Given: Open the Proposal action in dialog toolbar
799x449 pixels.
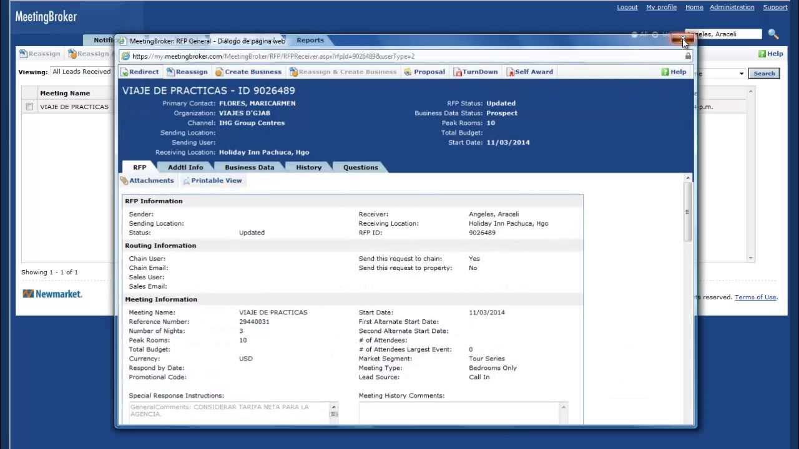Looking at the screenshot, I should click(x=424, y=72).
